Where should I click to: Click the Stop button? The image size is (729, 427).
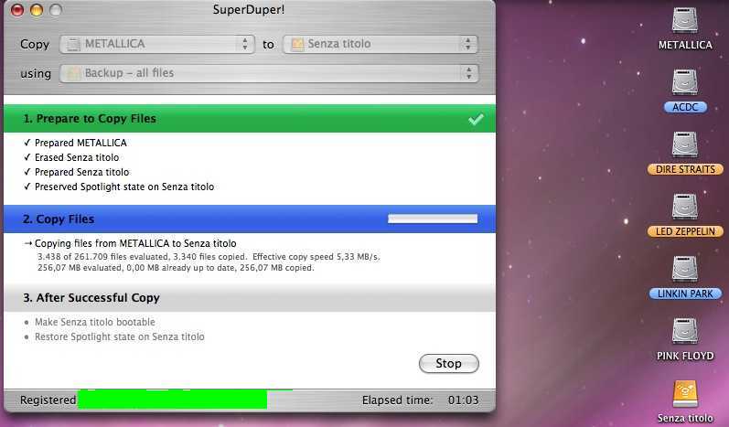[449, 363]
